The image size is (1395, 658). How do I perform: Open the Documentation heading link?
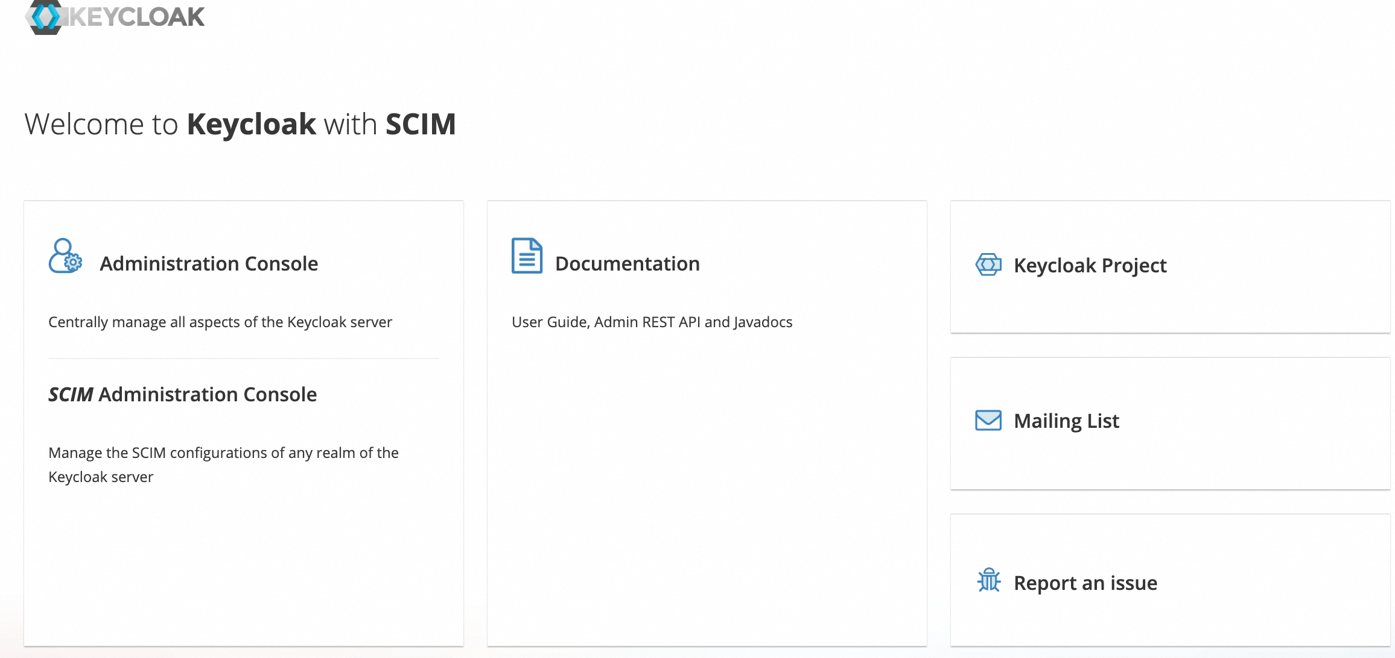(x=627, y=264)
